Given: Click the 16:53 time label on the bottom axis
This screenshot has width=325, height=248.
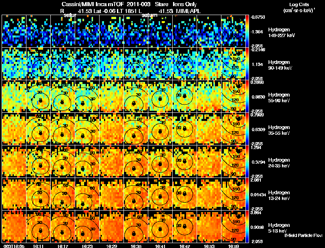Looking at the screenshot, I should point(209,246).
